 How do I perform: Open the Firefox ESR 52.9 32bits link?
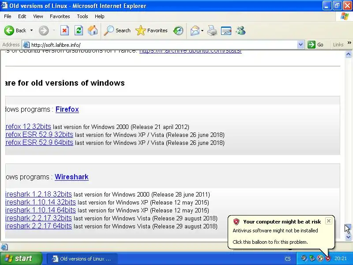(x=39, y=135)
